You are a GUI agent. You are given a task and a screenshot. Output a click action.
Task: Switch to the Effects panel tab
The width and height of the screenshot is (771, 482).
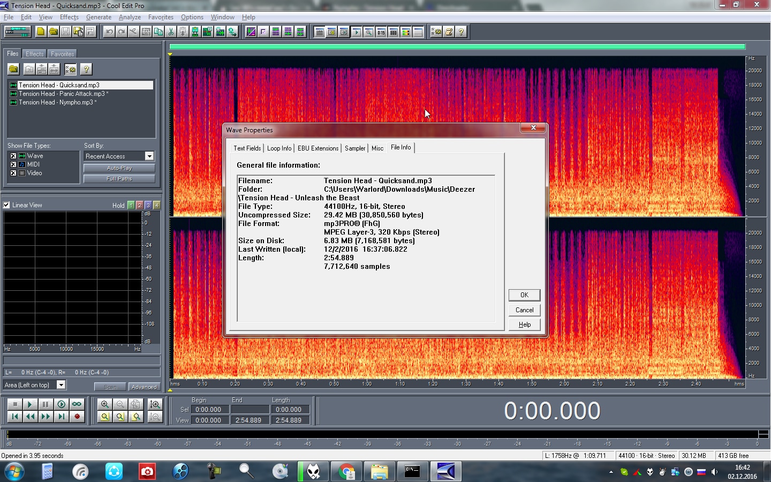pyautogui.click(x=35, y=54)
